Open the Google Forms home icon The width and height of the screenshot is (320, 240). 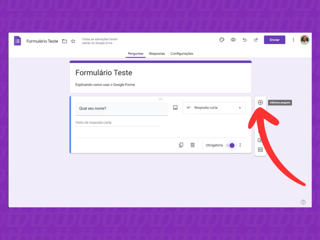[17, 41]
